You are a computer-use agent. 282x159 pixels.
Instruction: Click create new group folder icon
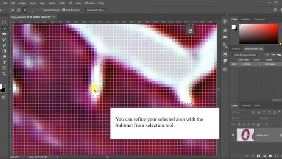pyautogui.click(x=270, y=156)
